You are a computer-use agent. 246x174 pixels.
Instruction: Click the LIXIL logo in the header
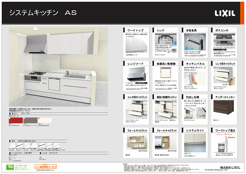(225, 14)
